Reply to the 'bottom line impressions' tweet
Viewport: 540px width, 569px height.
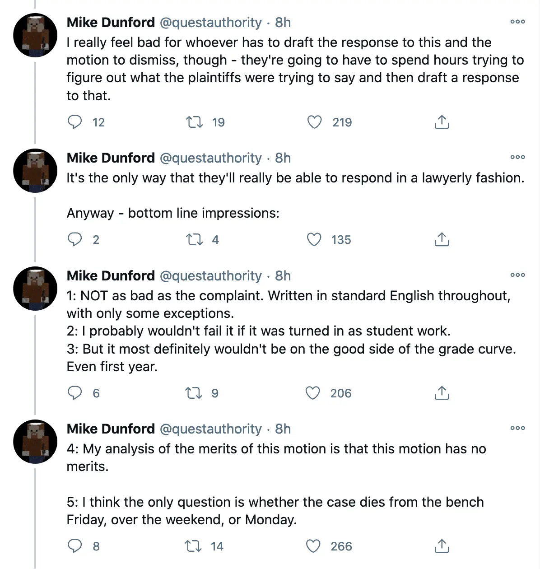tap(75, 239)
